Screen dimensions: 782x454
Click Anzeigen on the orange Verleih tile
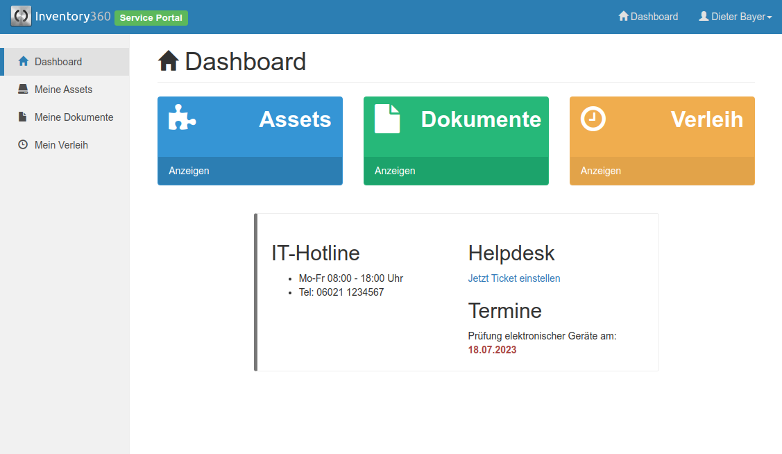(x=600, y=170)
